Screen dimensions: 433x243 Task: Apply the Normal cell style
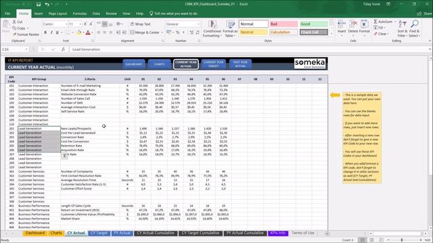(x=253, y=24)
